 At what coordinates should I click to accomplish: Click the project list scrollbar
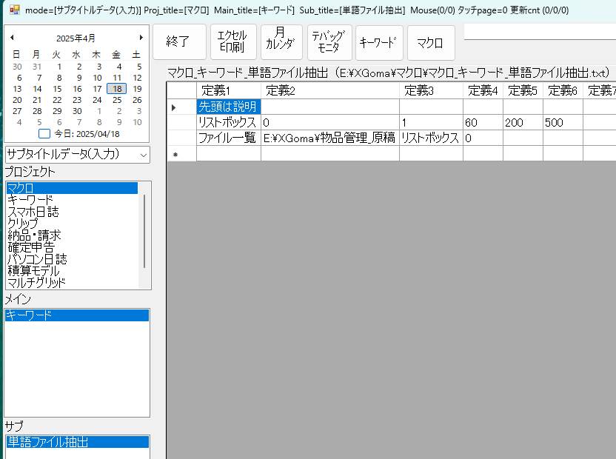click(144, 229)
